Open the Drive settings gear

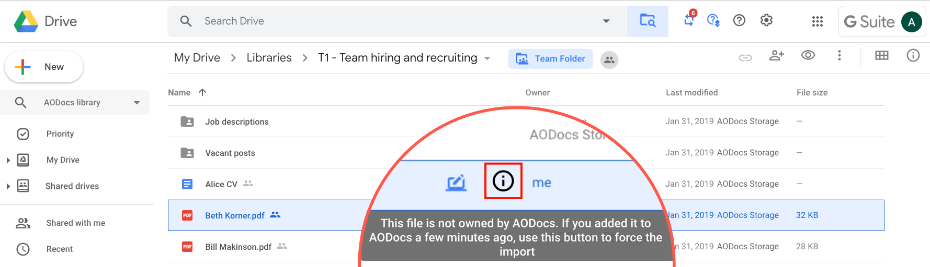click(x=766, y=20)
